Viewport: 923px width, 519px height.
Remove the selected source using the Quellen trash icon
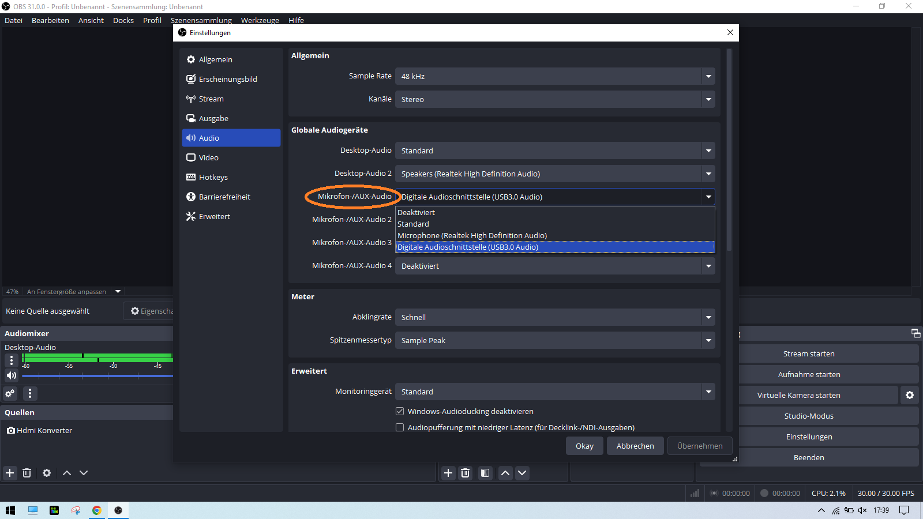(x=27, y=473)
